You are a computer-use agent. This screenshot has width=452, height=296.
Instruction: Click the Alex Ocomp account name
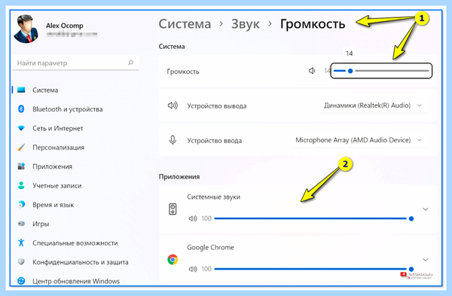65,26
